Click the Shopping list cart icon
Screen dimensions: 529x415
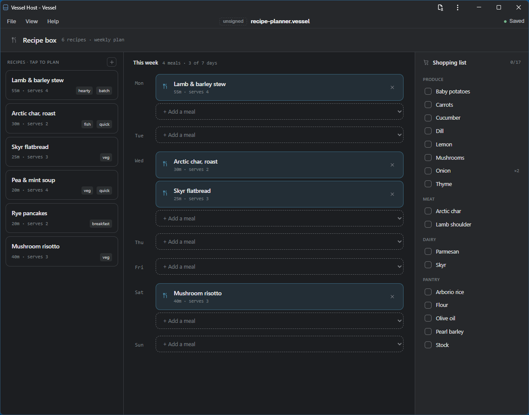426,62
